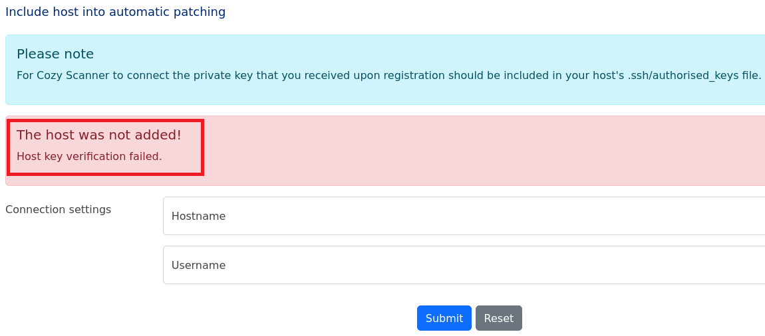
Task: Click the words 'automatic patching' in the page title
Action: point(176,12)
